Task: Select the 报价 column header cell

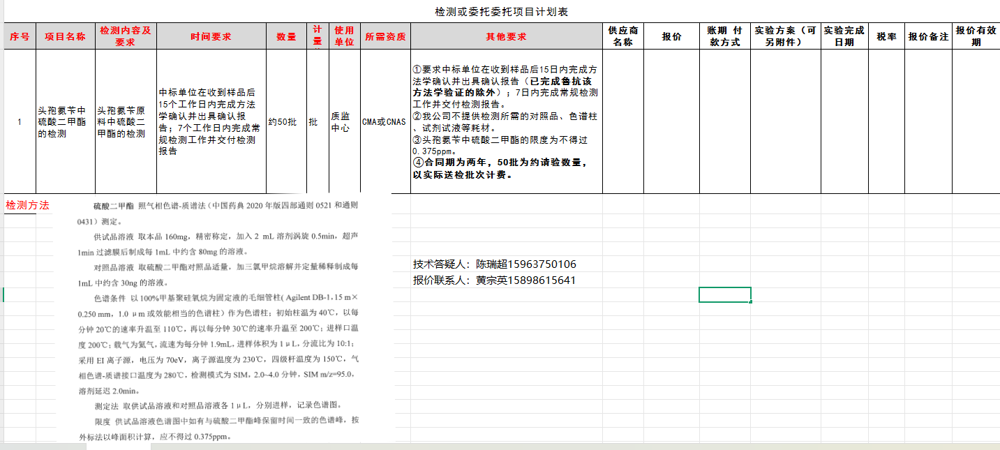Action: pos(671,36)
